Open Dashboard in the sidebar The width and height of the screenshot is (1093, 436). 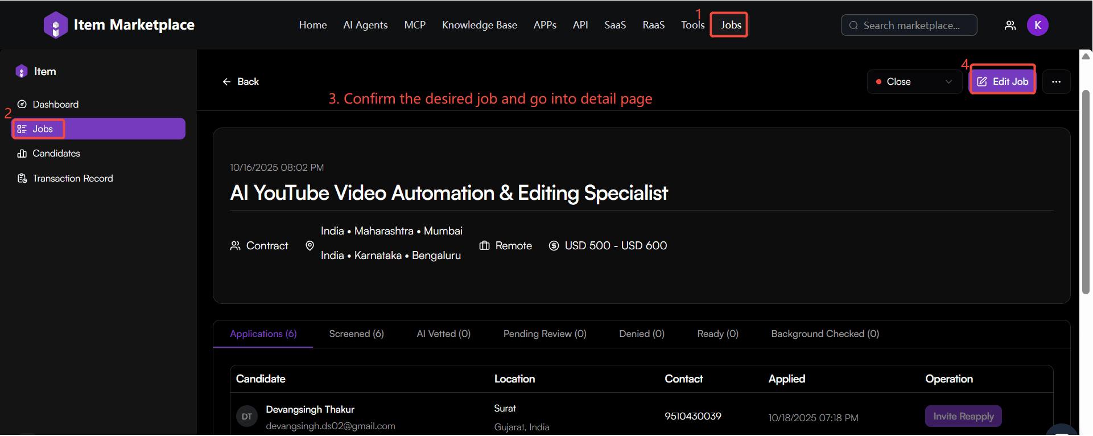[55, 104]
